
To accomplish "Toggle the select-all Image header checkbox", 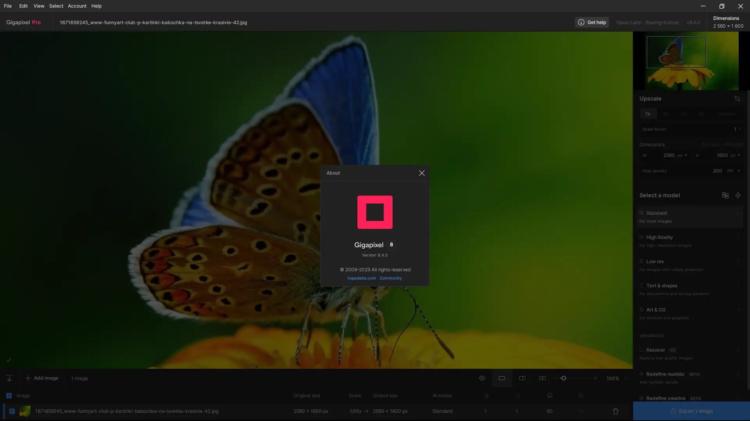I will click(x=9, y=396).
